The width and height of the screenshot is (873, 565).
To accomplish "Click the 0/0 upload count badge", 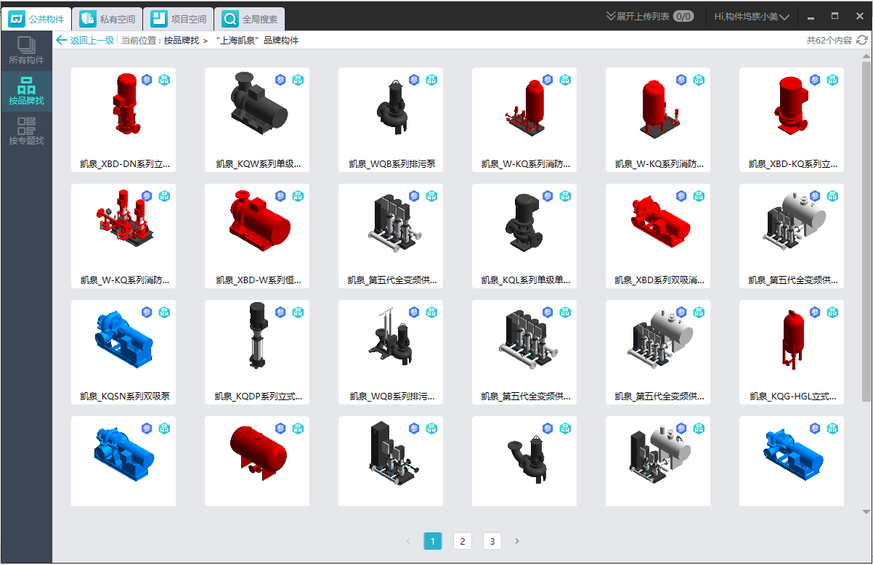I will click(683, 16).
